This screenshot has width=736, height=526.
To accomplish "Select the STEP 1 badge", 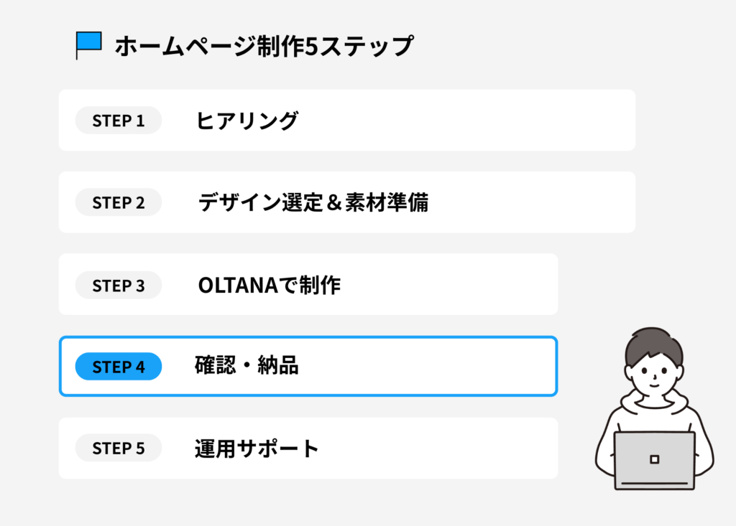I will [x=119, y=121].
